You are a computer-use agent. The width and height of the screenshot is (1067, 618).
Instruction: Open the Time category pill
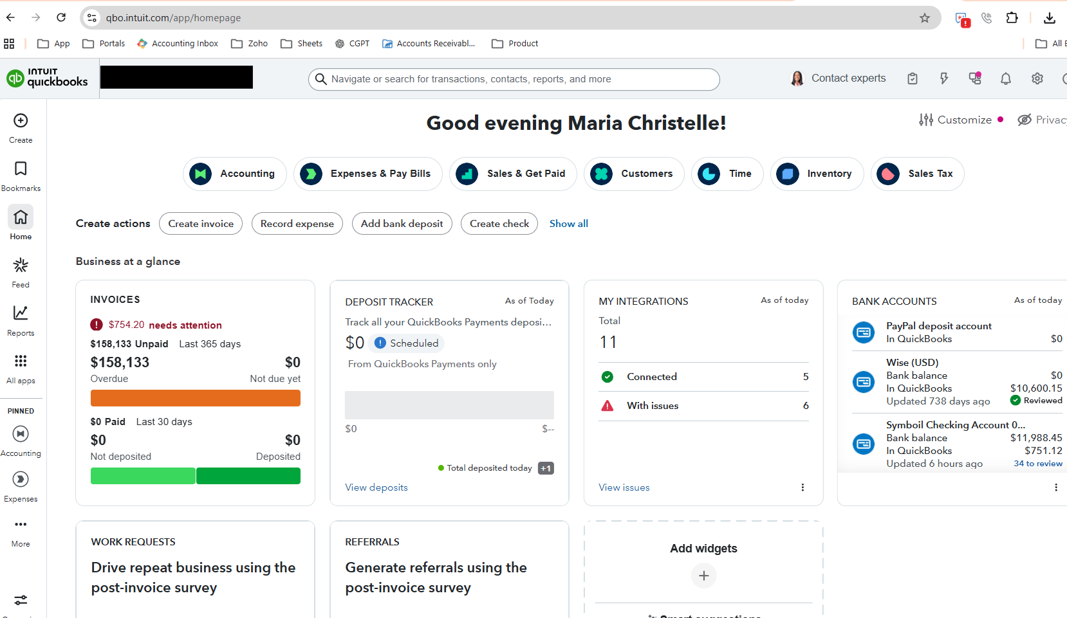click(727, 174)
